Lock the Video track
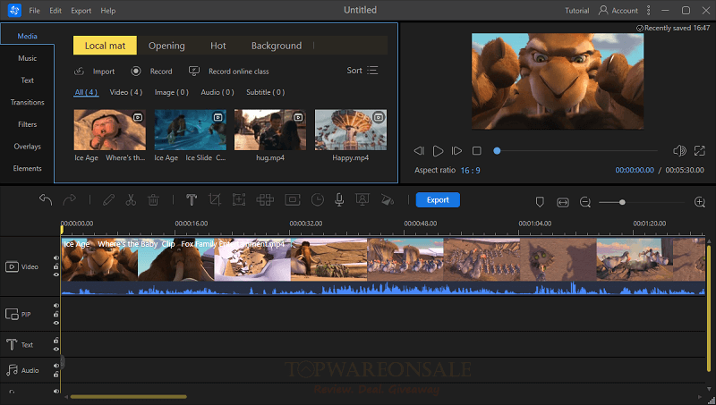 pos(56,266)
